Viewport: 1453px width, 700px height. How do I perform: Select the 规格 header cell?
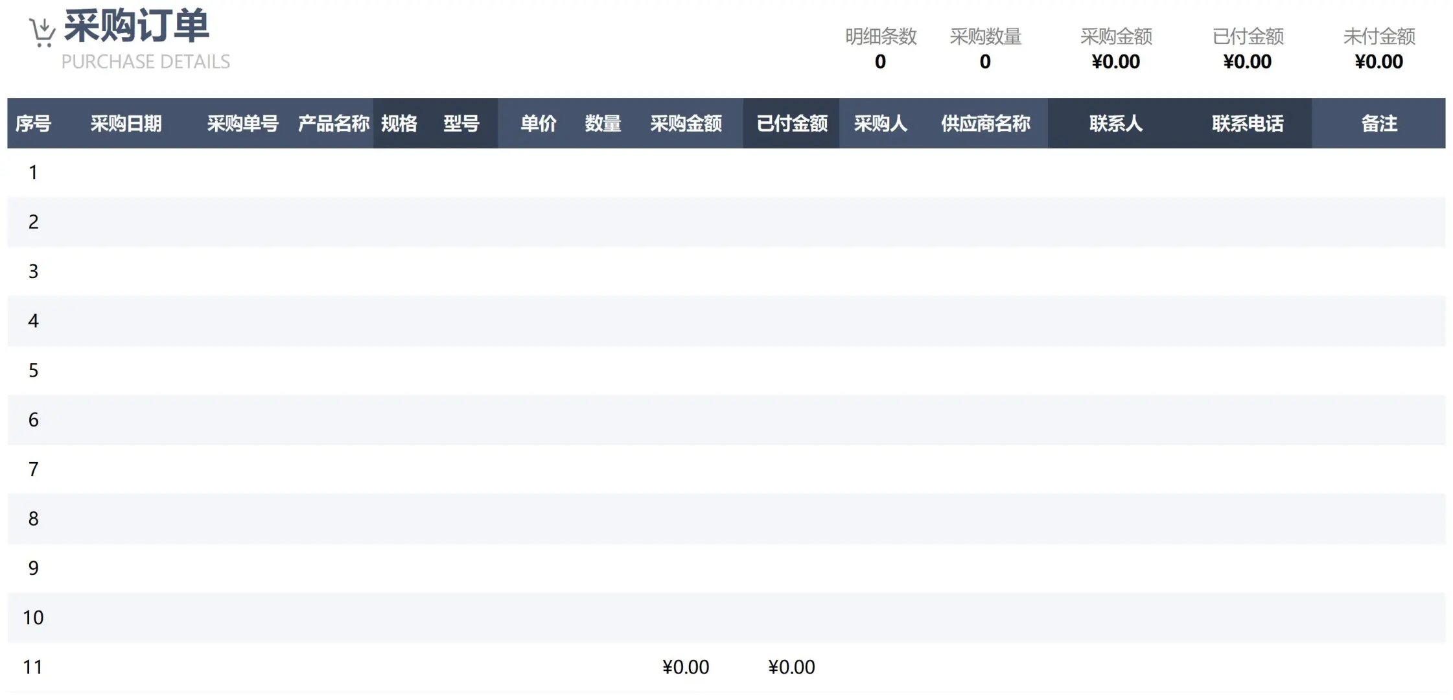tap(400, 123)
